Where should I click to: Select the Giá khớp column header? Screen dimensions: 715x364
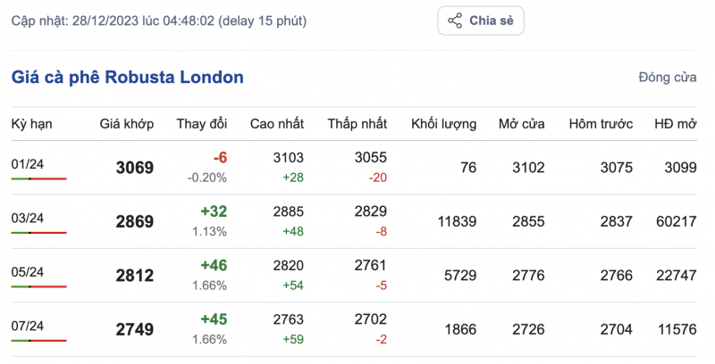coord(126,124)
